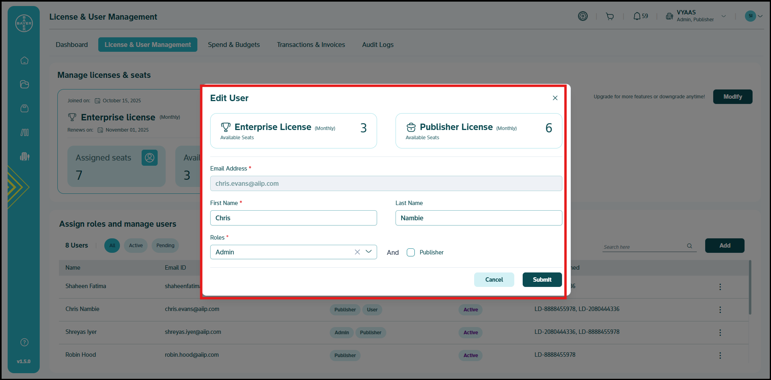Viewport: 771px width, 380px height.
Task: Expand the VYAAS organization dropdown
Action: 724,16
